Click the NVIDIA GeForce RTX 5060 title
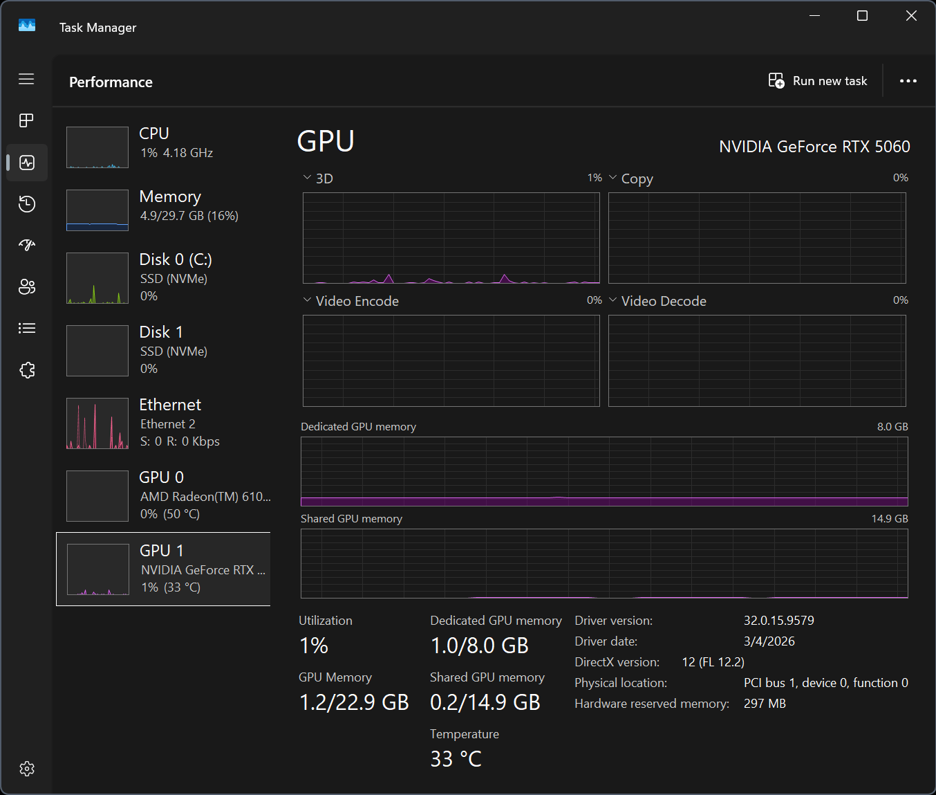Viewport: 936px width, 795px height. pos(814,147)
